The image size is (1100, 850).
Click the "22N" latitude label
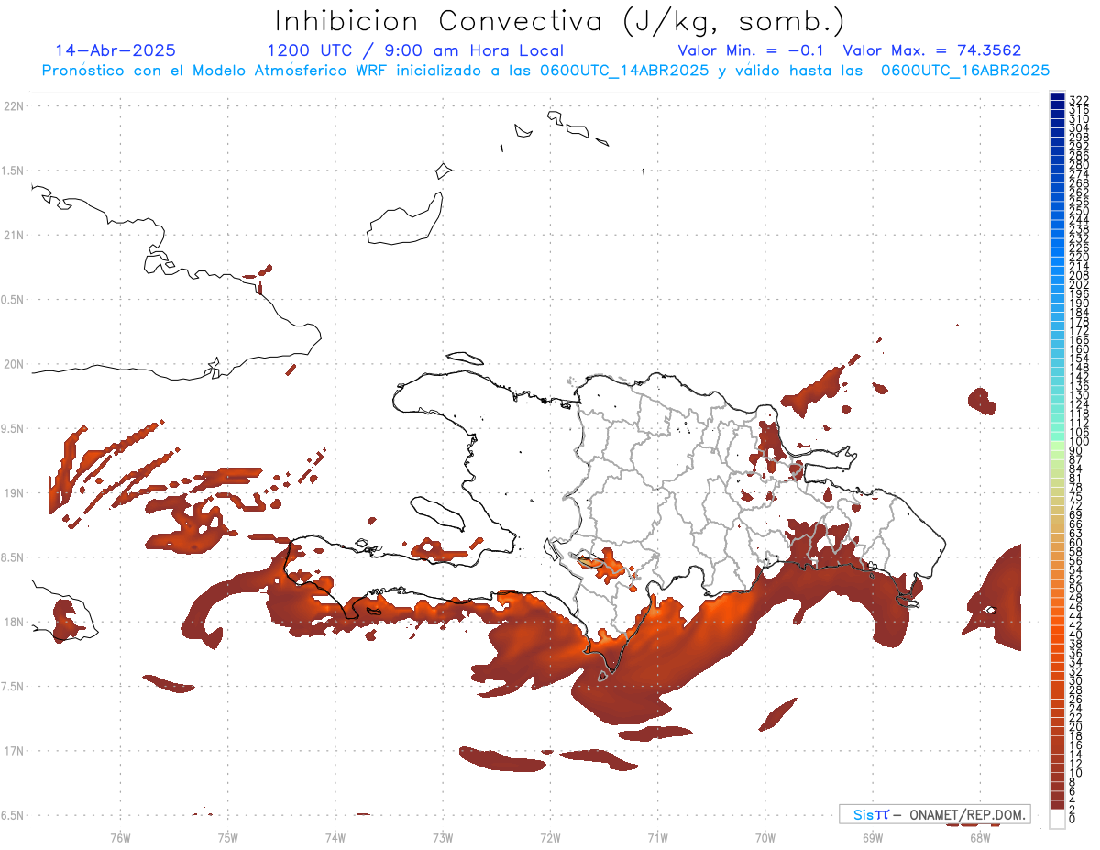click(14, 106)
